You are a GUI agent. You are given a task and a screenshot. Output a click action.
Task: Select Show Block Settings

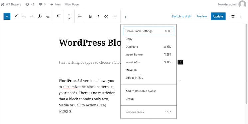tap(148, 31)
